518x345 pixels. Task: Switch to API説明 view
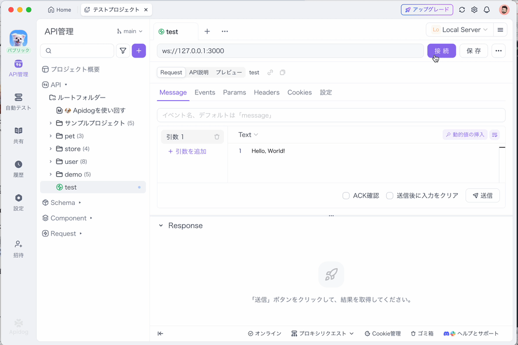point(199,72)
